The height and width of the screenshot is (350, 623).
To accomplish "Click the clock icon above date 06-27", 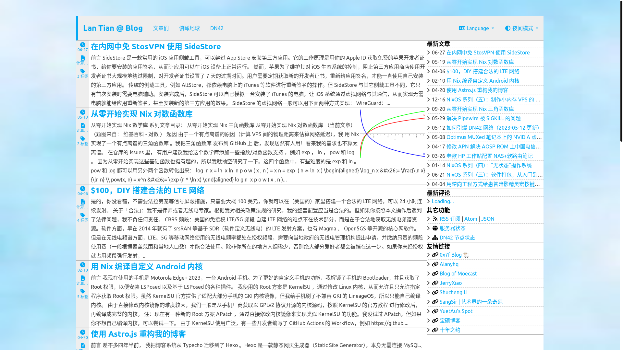I will point(83,45).
